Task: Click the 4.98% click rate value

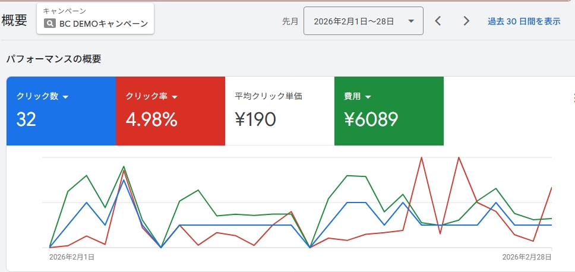Action: click(151, 119)
